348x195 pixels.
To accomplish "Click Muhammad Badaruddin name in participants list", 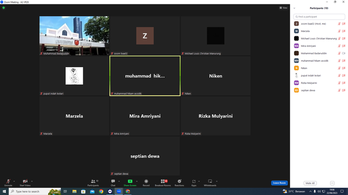I will [x=314, y=53].
